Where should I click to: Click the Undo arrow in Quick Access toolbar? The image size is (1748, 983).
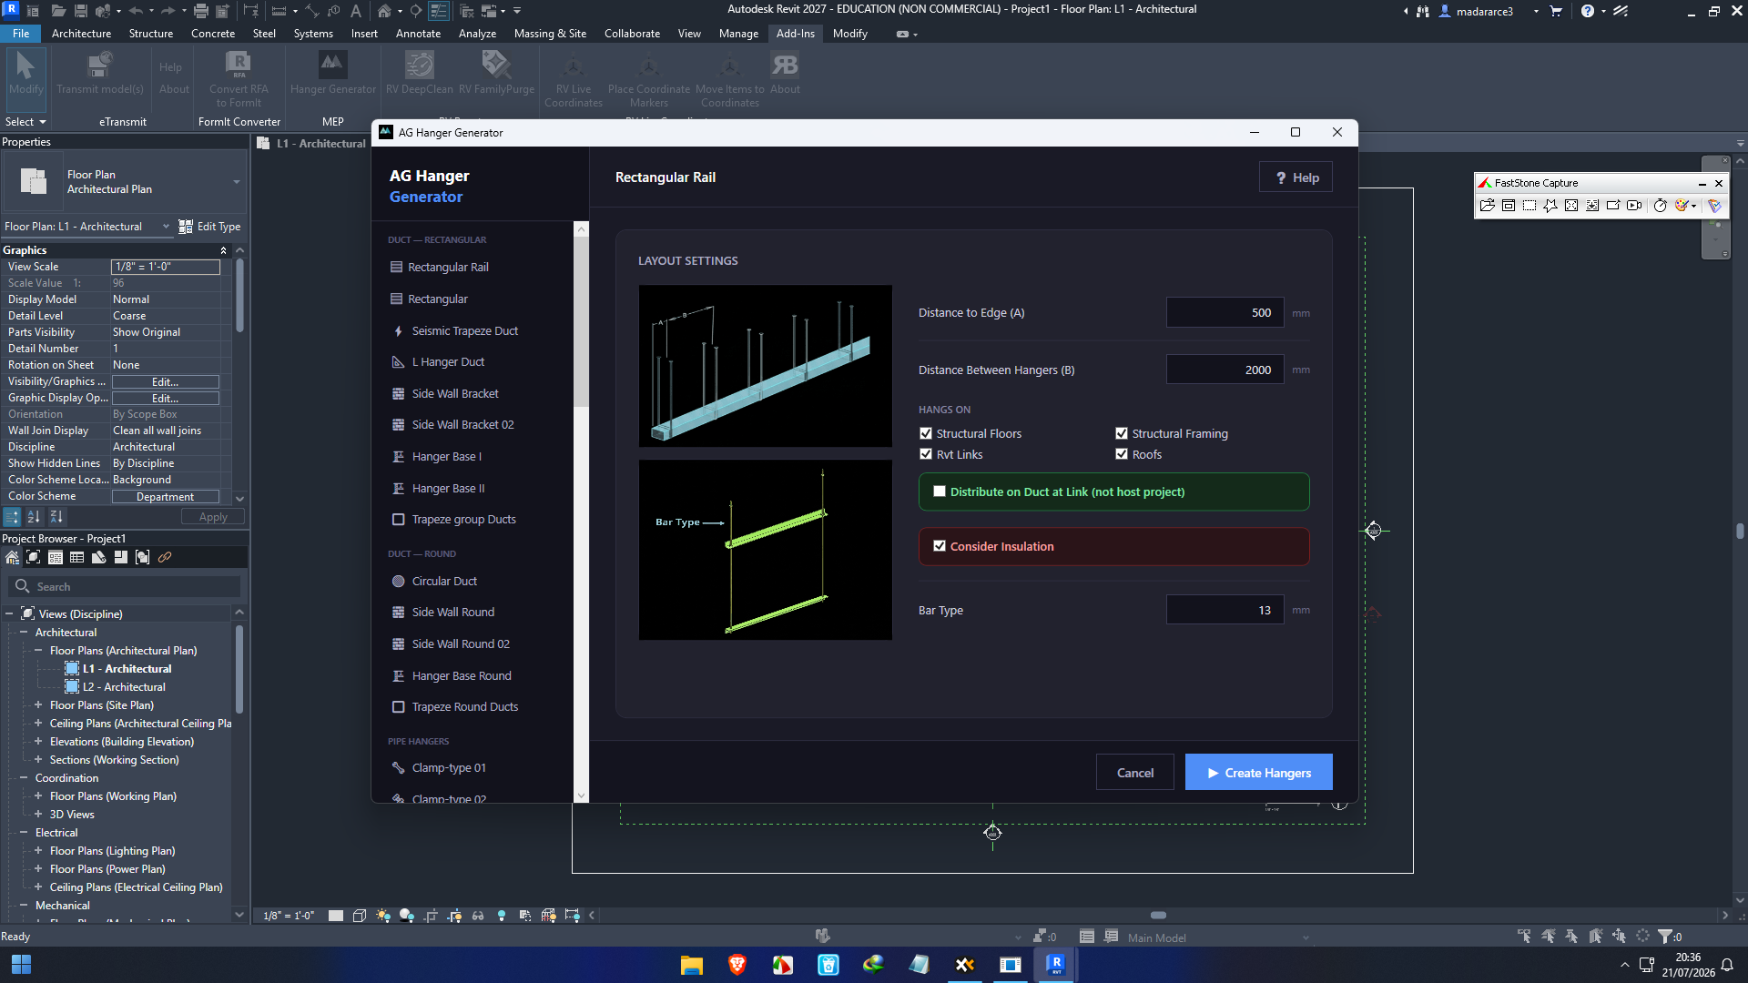pyautogui.click(x=136, y=11)
